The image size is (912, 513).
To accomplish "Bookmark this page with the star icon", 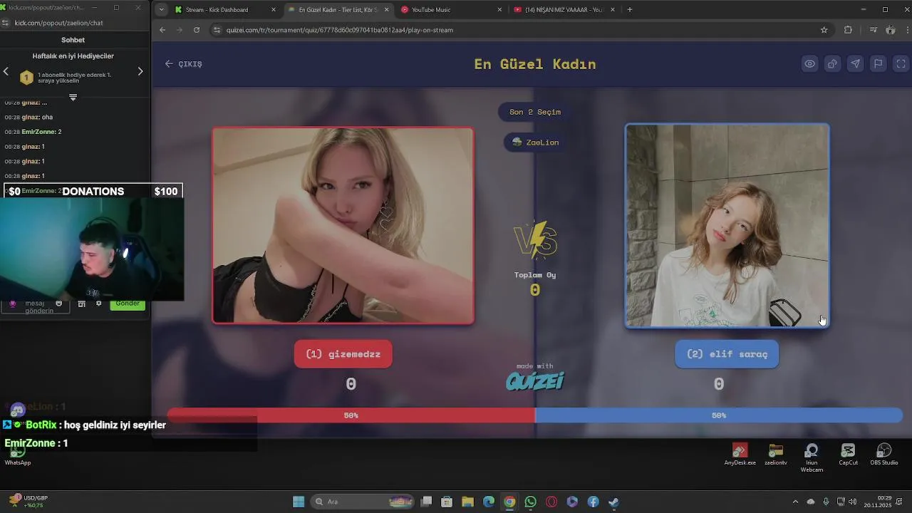I will pyautogui.click(x=824, y=30).
